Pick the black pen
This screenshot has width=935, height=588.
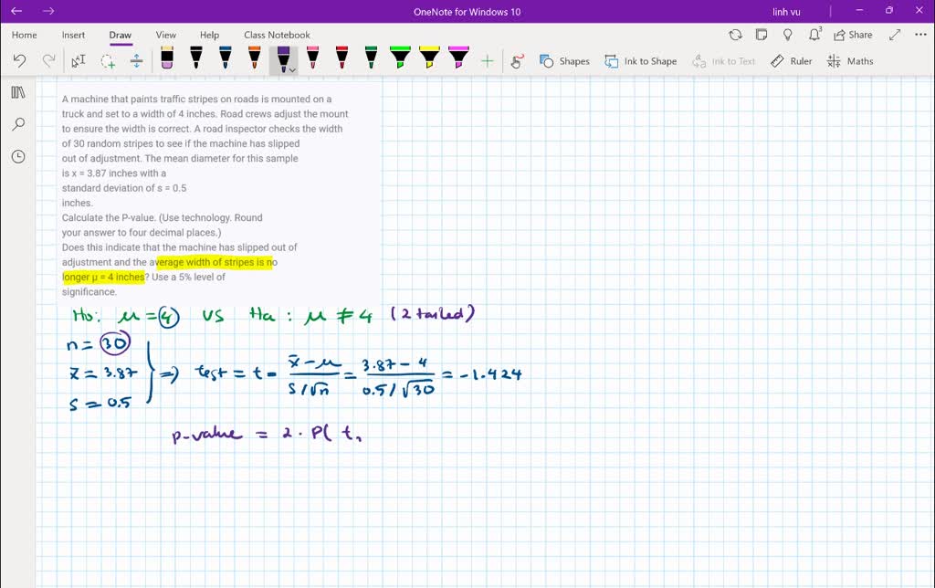coord(195,58)
